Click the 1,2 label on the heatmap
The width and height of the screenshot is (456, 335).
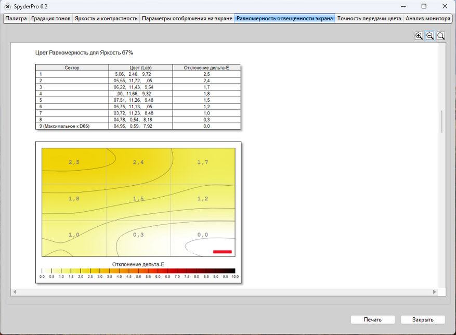pyautogui.click(x=203, y=199)
